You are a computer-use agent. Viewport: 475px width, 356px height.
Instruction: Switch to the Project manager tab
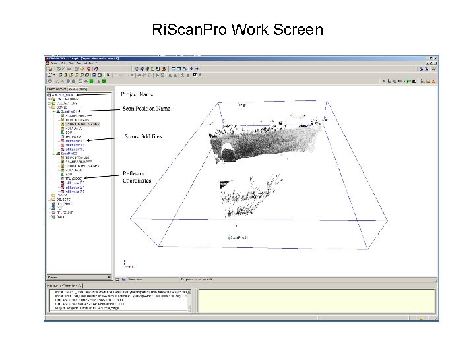57,89
